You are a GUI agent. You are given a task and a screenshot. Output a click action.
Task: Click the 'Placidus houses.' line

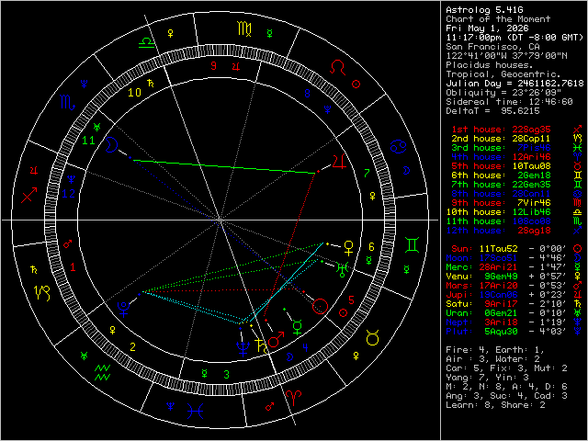pos(490,65)
